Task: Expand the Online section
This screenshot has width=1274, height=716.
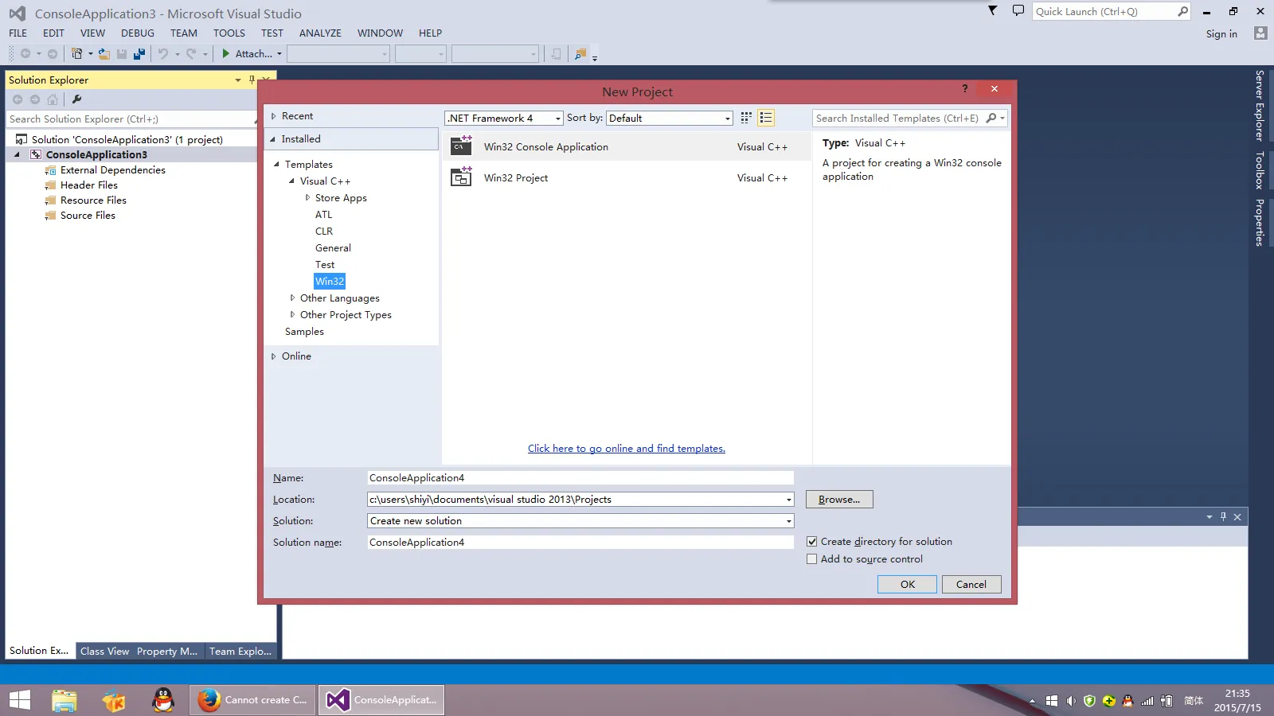Action: 273,356
